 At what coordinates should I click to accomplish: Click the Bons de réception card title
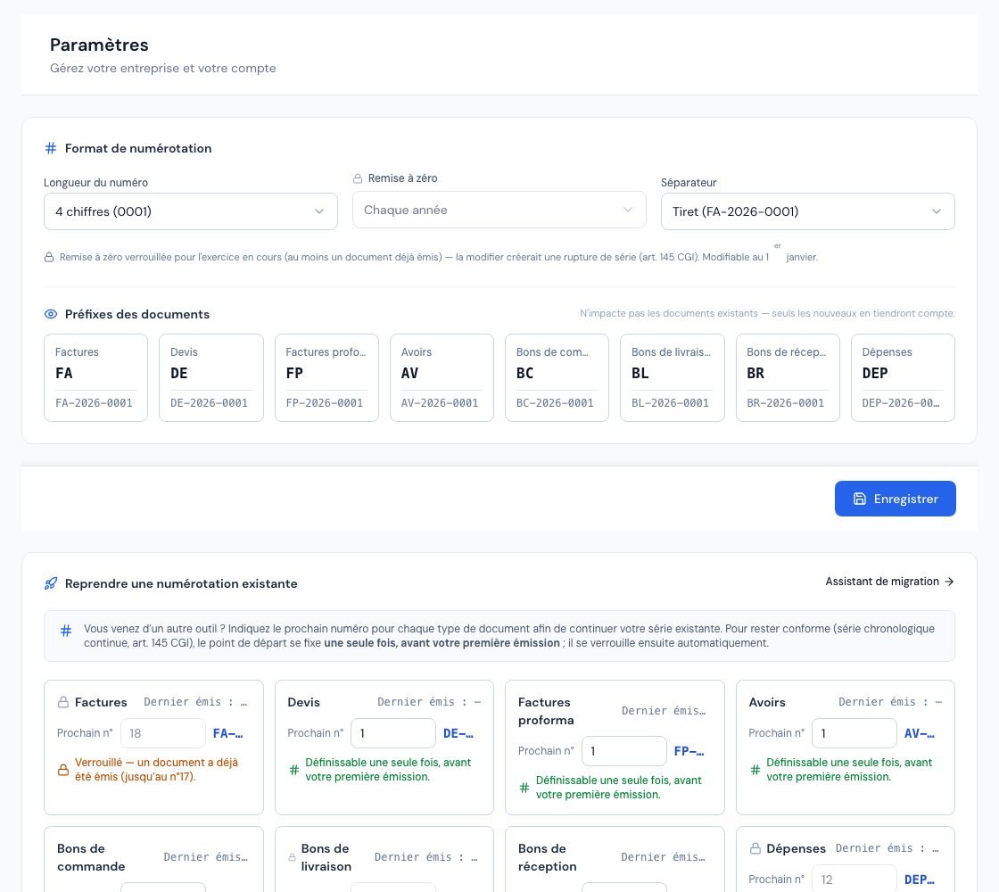point(548,857)
